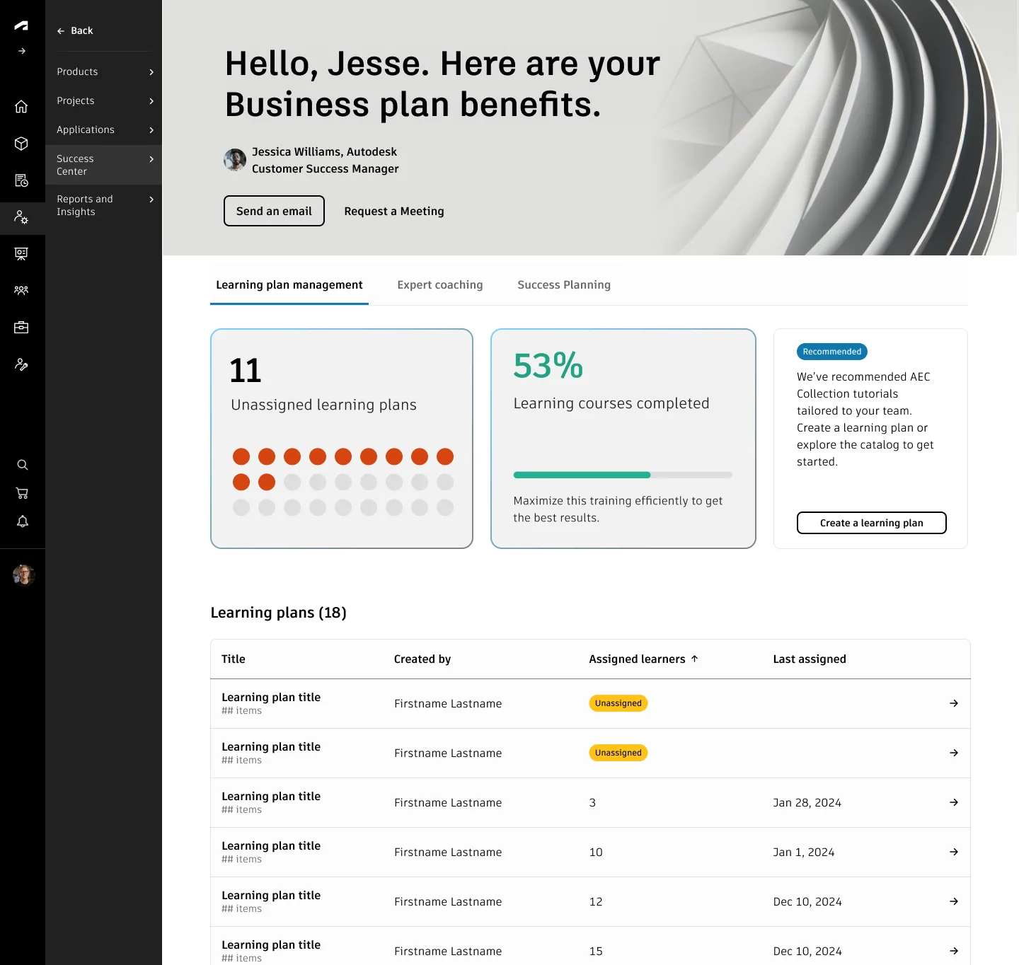Sort by Created by column header
Viewport: 1019px width, 965px height.
422,659
